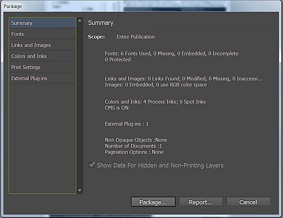Click the Summary heading in right pane
Viewport: 283px width, 218px height.
101,23
